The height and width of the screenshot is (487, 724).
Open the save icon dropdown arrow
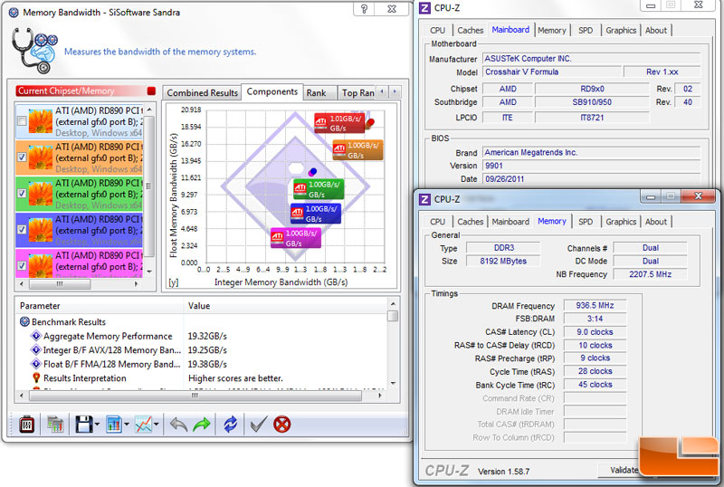coord(97,425)
